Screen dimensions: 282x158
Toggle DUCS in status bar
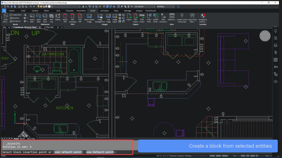pos(243,156)
